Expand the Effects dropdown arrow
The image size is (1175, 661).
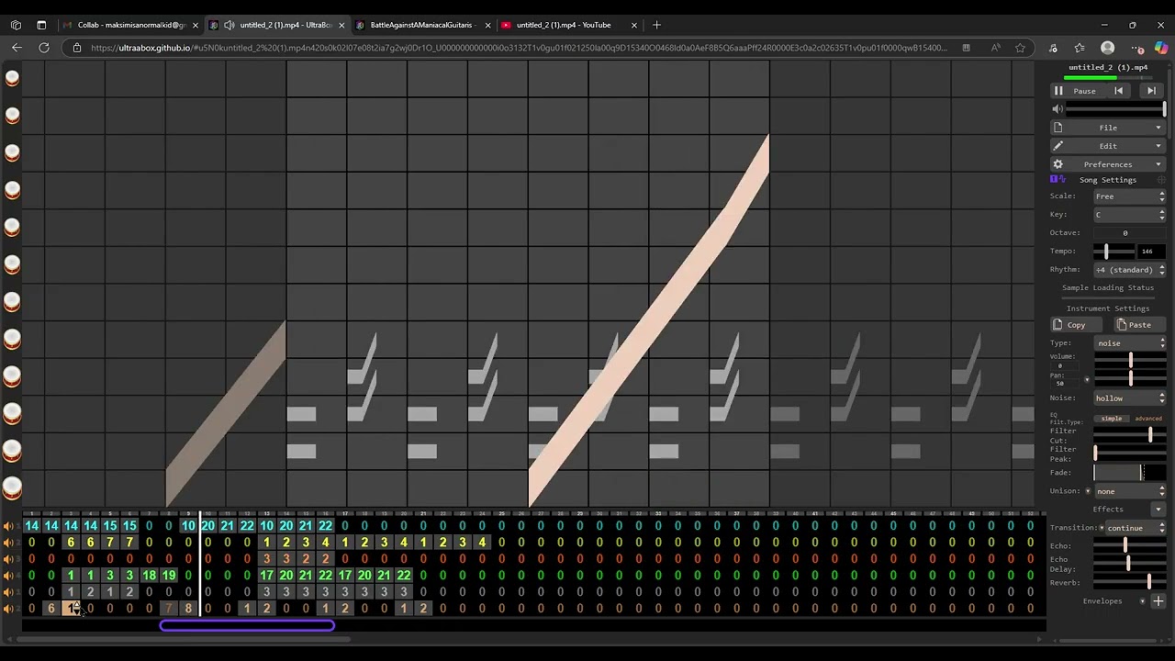click(1158, 510)
